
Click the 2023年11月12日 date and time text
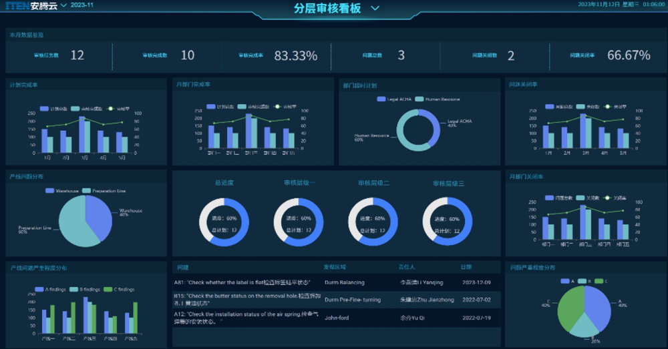(621, 4)
